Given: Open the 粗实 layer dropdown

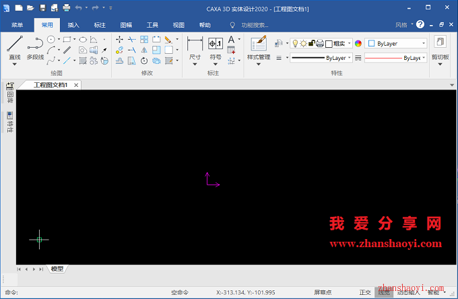Looking at the screenshot, I should (349, 44).
